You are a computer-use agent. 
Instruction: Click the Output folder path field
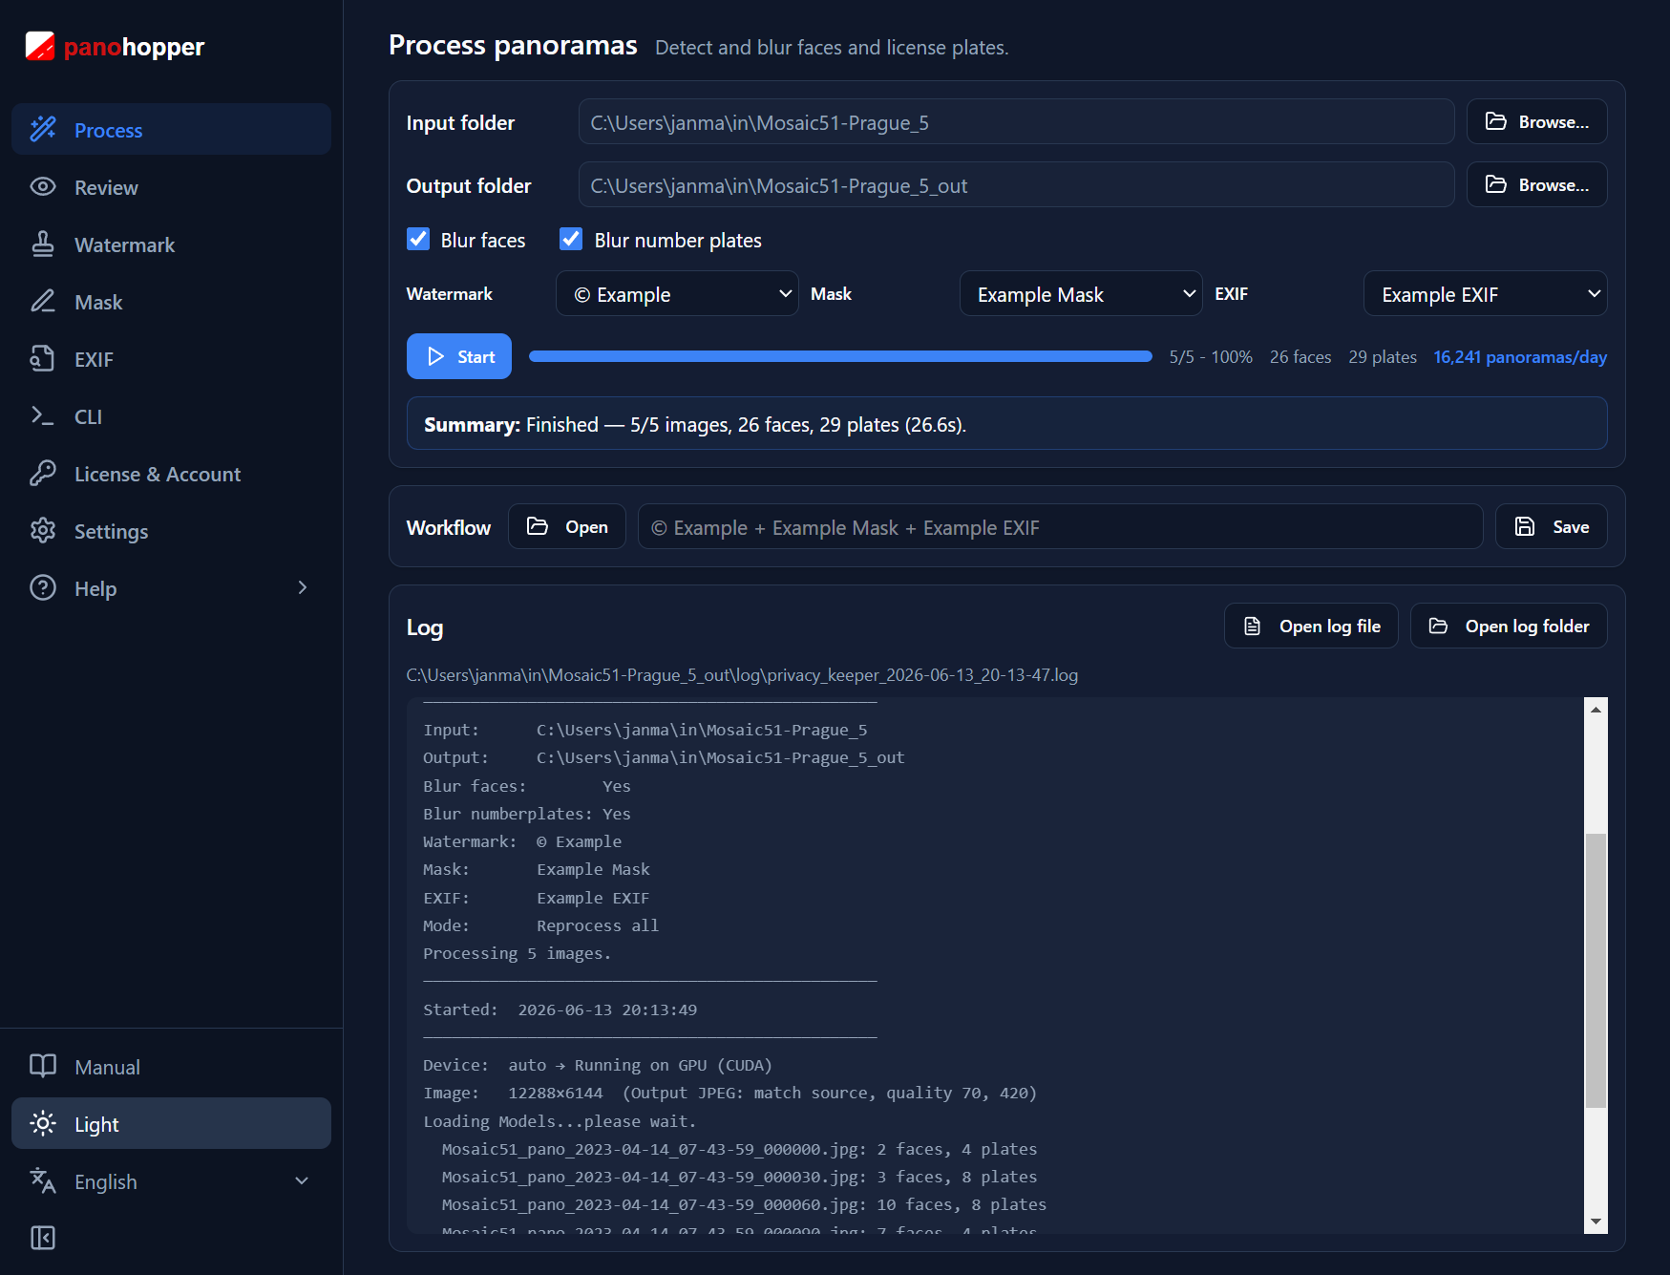1016,184
